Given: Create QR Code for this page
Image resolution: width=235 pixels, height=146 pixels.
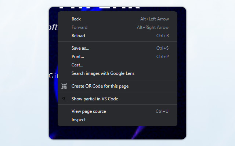Looking at the screenshot, I should click(100, 86).
